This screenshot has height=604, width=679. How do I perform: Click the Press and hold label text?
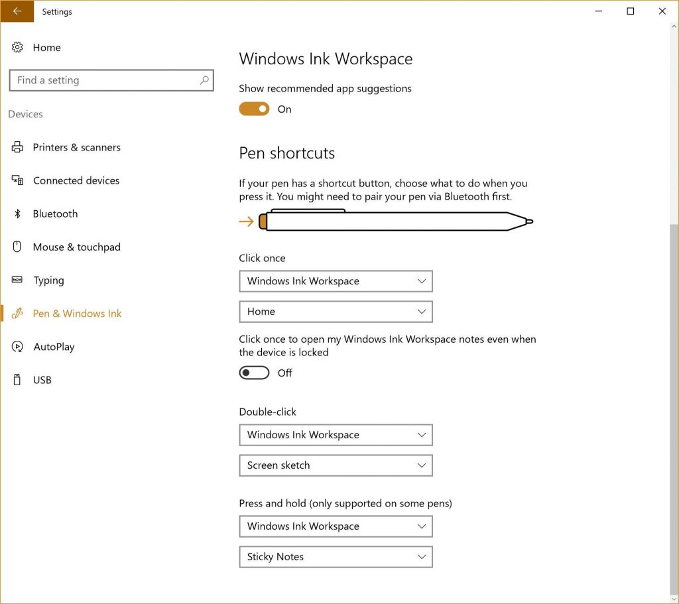345,503
